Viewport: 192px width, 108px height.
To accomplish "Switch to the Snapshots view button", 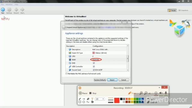I will pos(183,10).
